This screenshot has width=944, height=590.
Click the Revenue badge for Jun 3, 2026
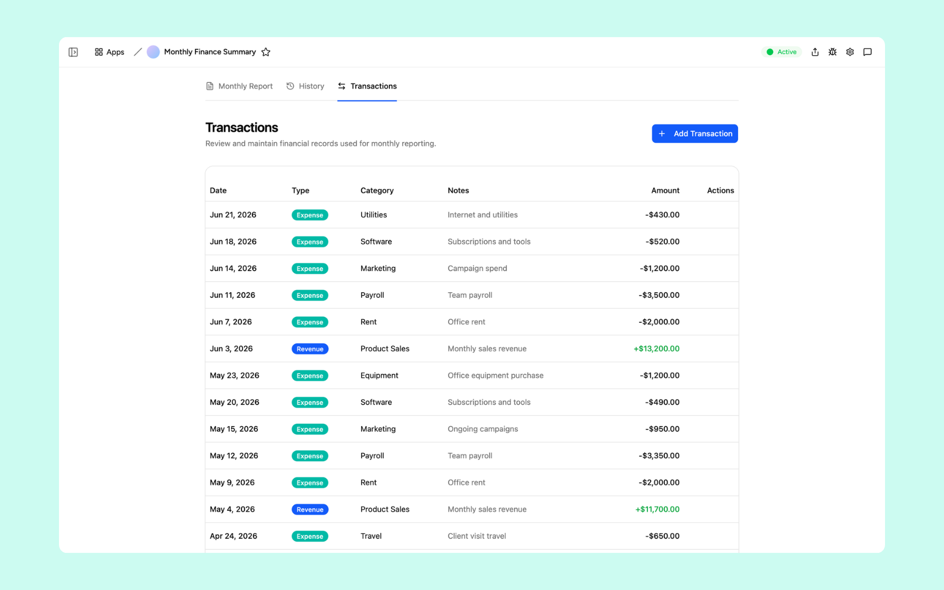pyautogui.click(x=310, y=349)
